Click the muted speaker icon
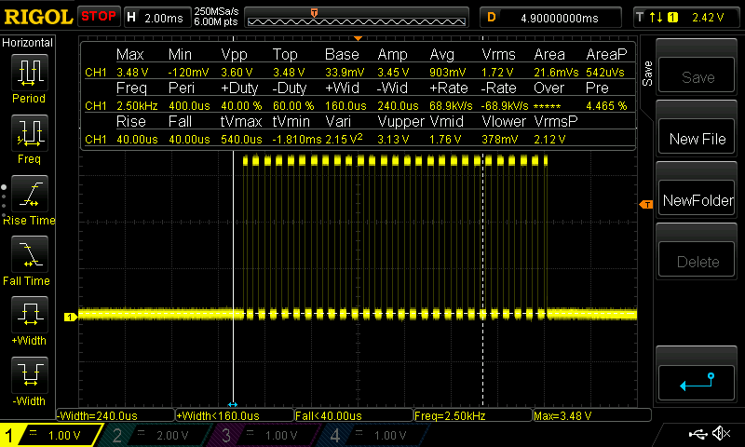The width and height of the screenshot is (745, 447). tap(721, 433)
